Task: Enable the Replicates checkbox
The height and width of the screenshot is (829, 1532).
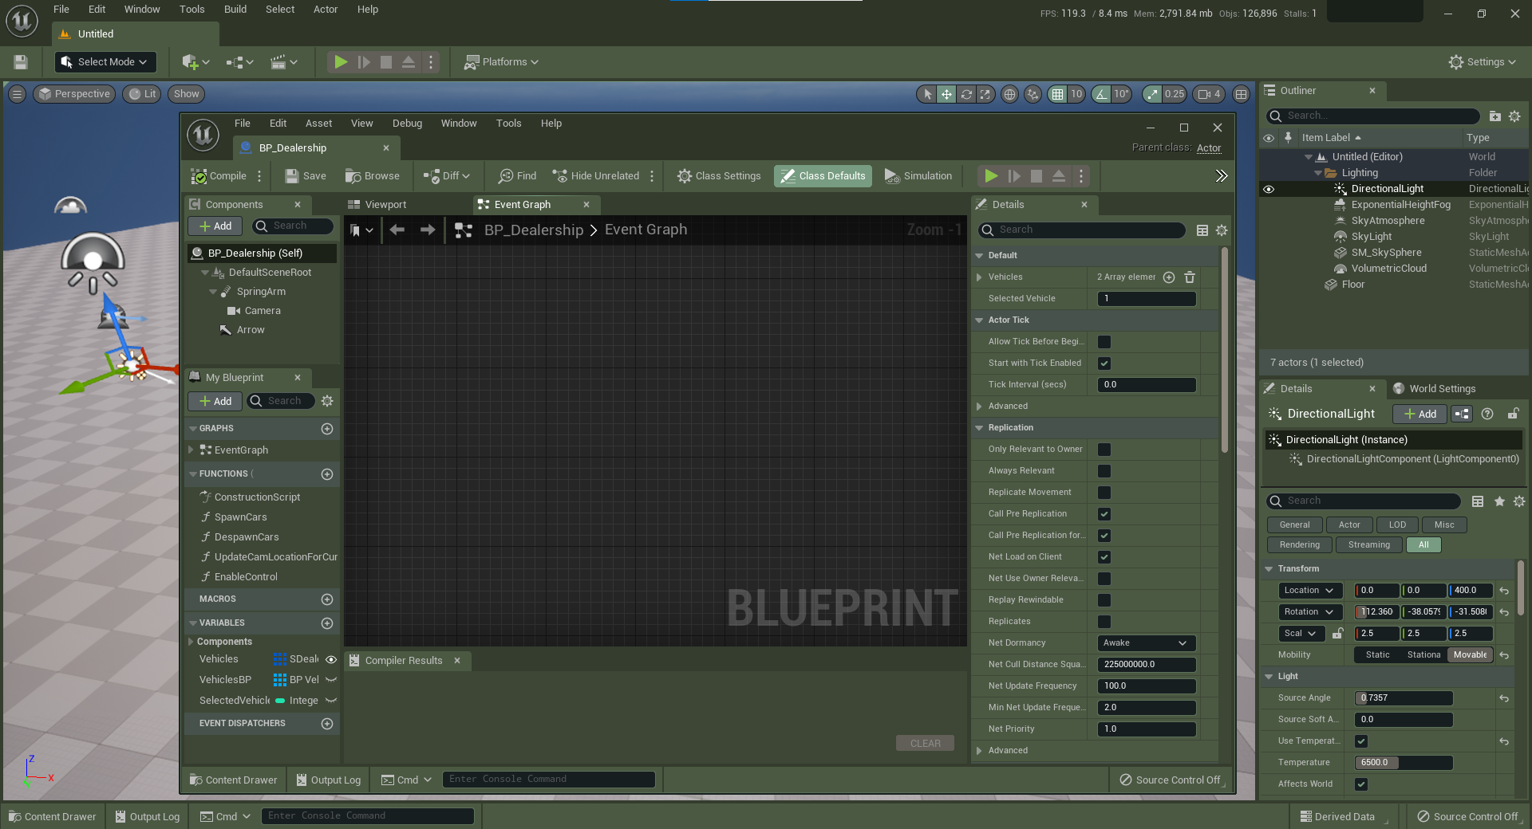Action: (x=1104, y=622)
